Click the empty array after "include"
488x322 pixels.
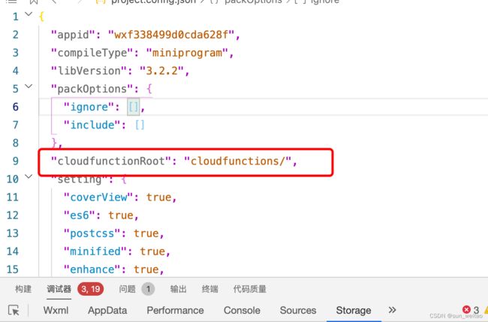tap(140, 125)
